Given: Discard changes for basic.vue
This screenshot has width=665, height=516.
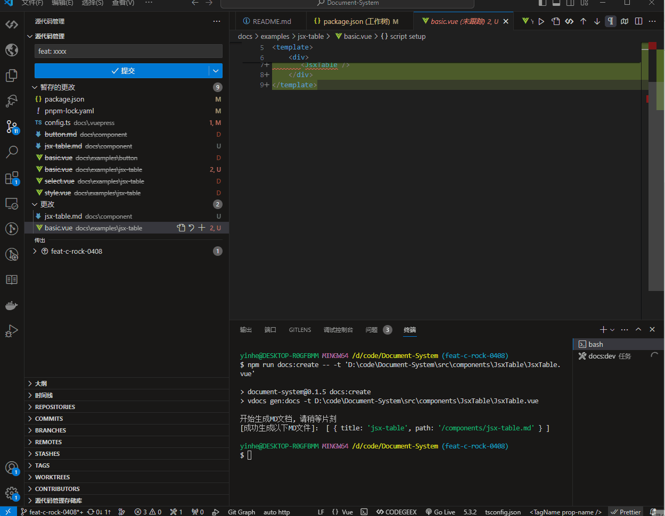Looking at the screenshot, I should [x=191, y=228].
